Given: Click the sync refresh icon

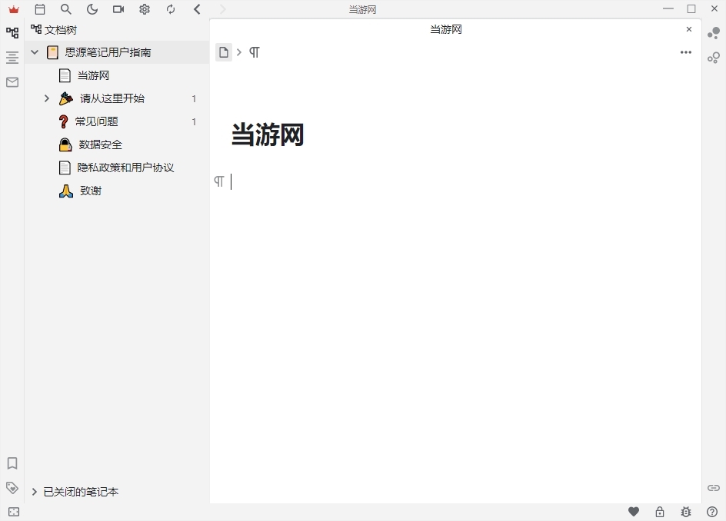Looking at the screenshot, I should click(171, 9).
